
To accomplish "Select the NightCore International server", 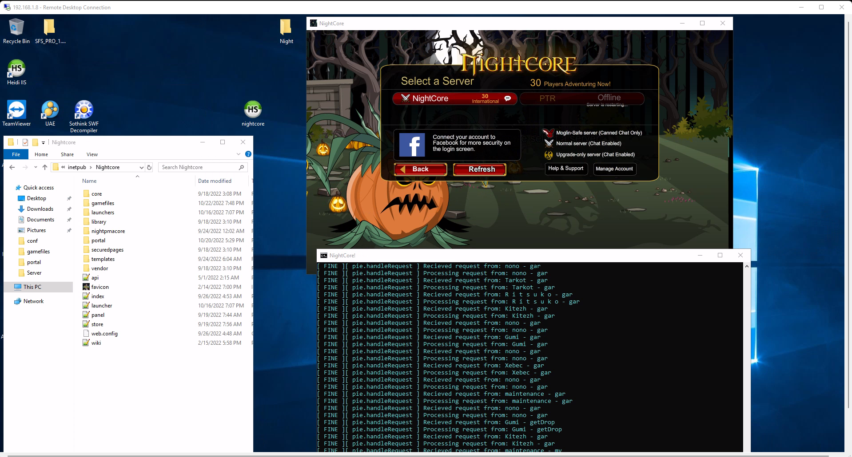I will (x=455, y=98).
